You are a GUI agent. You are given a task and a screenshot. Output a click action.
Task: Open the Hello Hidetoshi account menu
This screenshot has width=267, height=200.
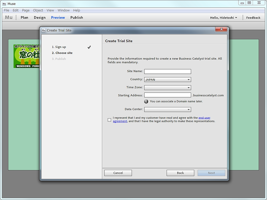223,17
